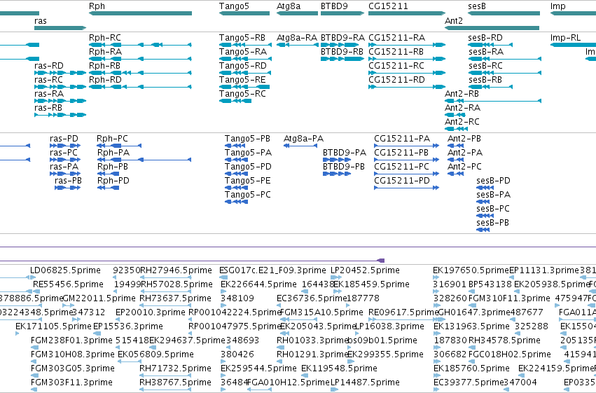Click transcript sesB-RB
This screenshot has height=393, width=596.
click(490, 87)
